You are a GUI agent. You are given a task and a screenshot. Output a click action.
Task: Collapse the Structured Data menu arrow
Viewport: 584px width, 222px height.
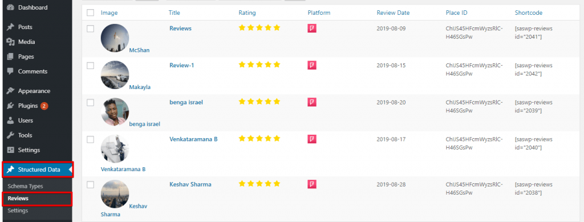(70, 169)
